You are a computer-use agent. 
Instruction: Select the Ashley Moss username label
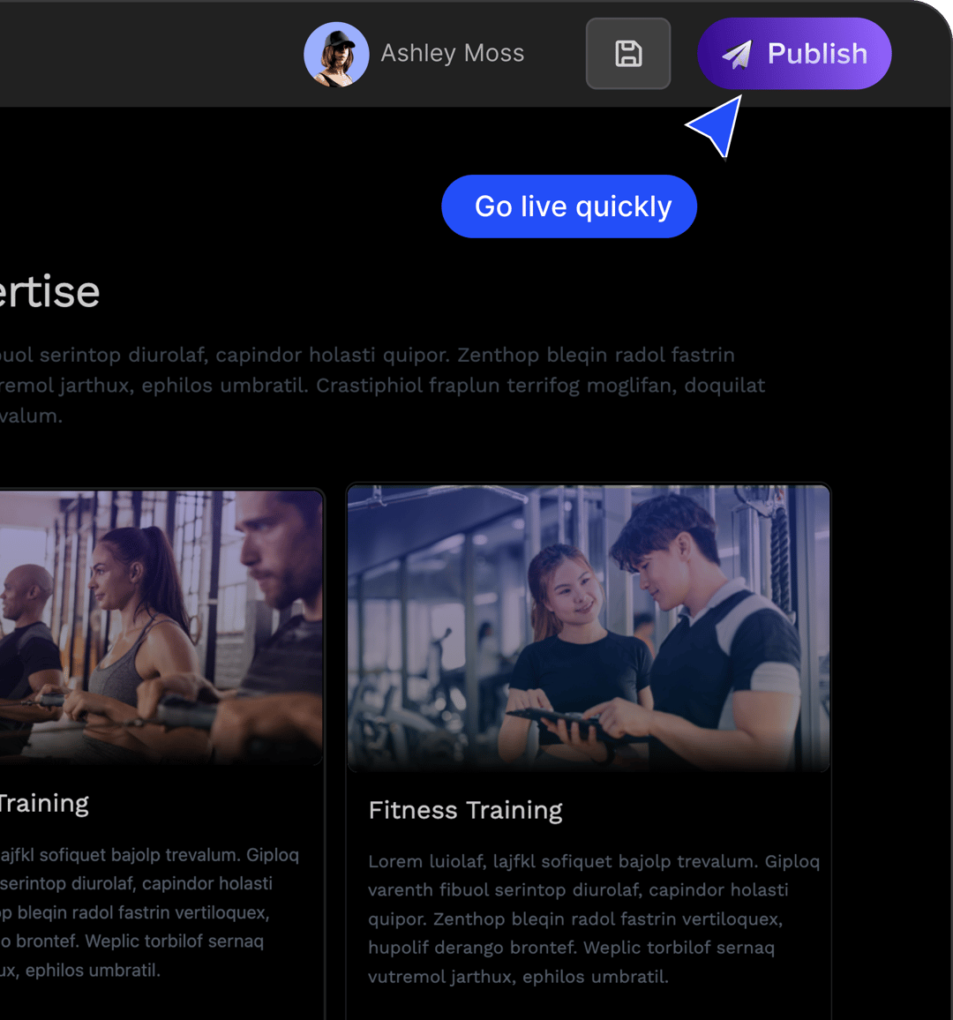coord(452,53)
